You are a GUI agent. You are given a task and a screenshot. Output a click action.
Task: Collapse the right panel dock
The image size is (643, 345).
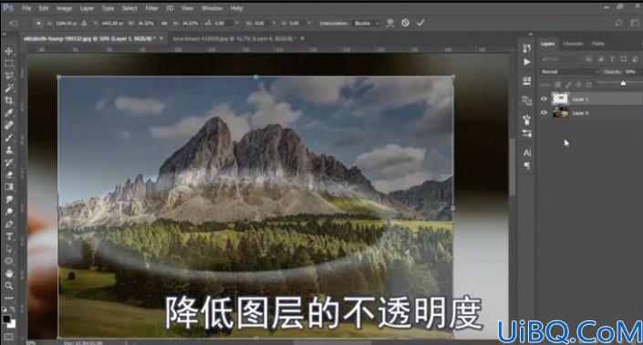531,35
